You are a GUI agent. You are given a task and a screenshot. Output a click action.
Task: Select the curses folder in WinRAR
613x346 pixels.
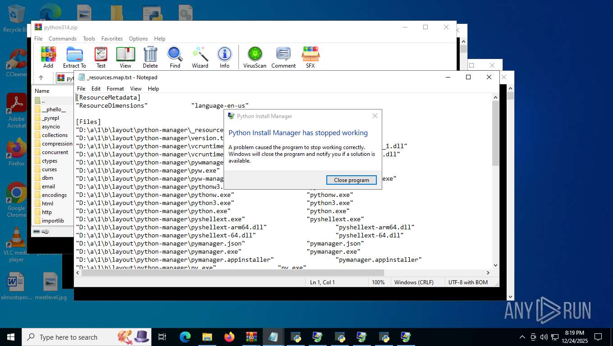tap(50, 169)
